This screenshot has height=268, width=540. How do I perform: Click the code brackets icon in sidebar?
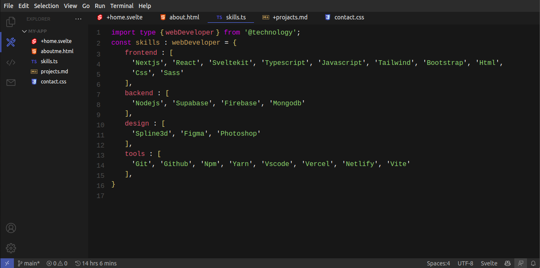point(11,62)
